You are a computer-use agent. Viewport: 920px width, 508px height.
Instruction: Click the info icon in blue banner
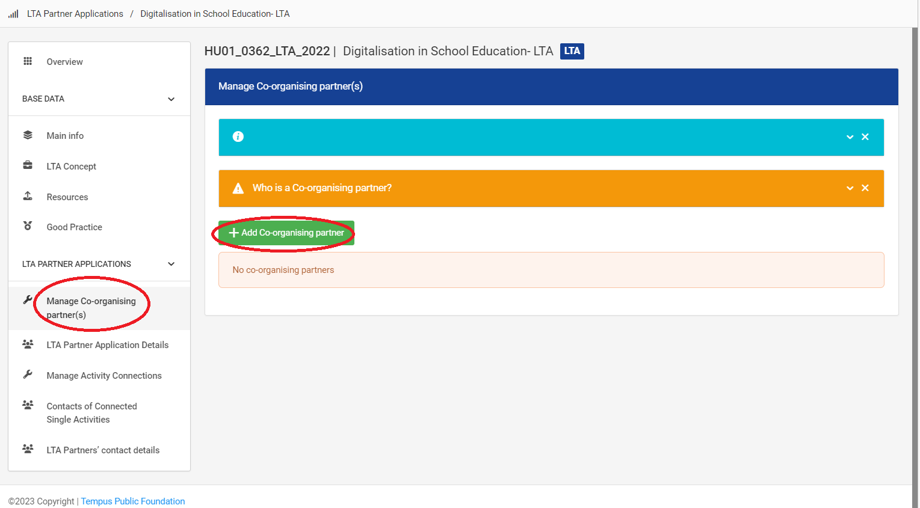[x=238, y=137]
